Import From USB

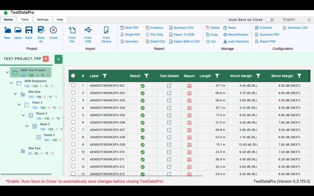pyautogui.click(x=88, y=35)
